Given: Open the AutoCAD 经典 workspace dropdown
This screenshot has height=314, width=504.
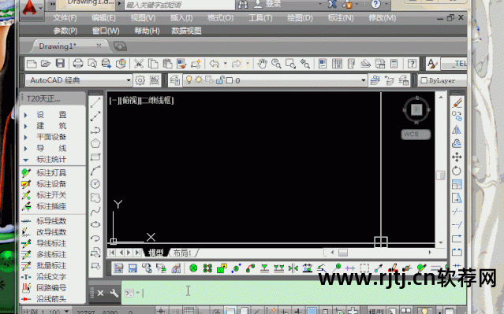Looking at the screenshot, I should (78, 80).
